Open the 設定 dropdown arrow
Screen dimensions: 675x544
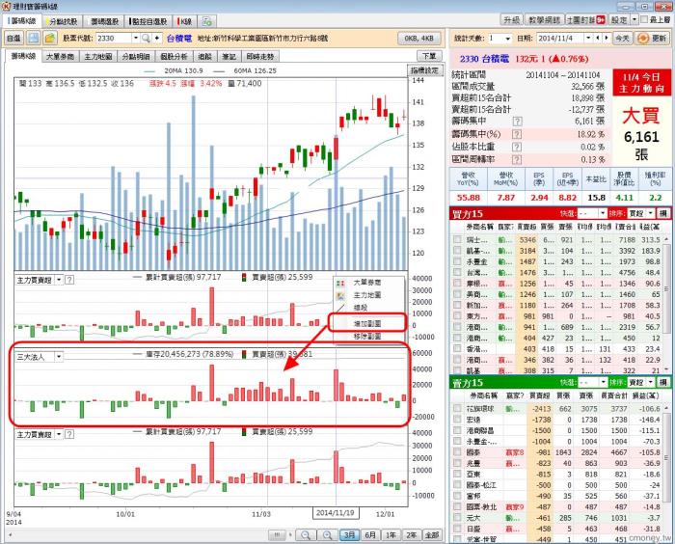pos(634,20)
